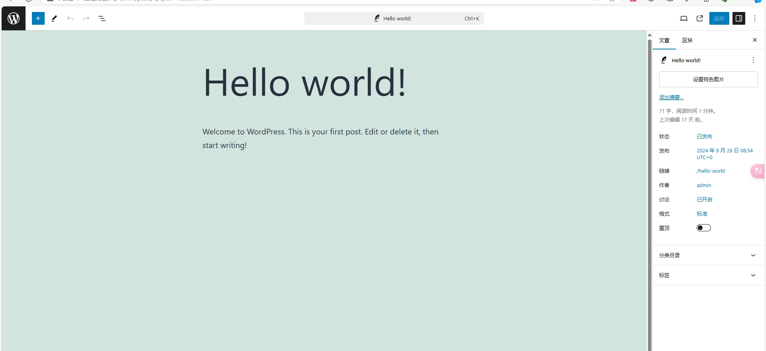The width and height of the screenshot is (766, 351).
Task: Click the pink translation floating icon
Action: 758,171
